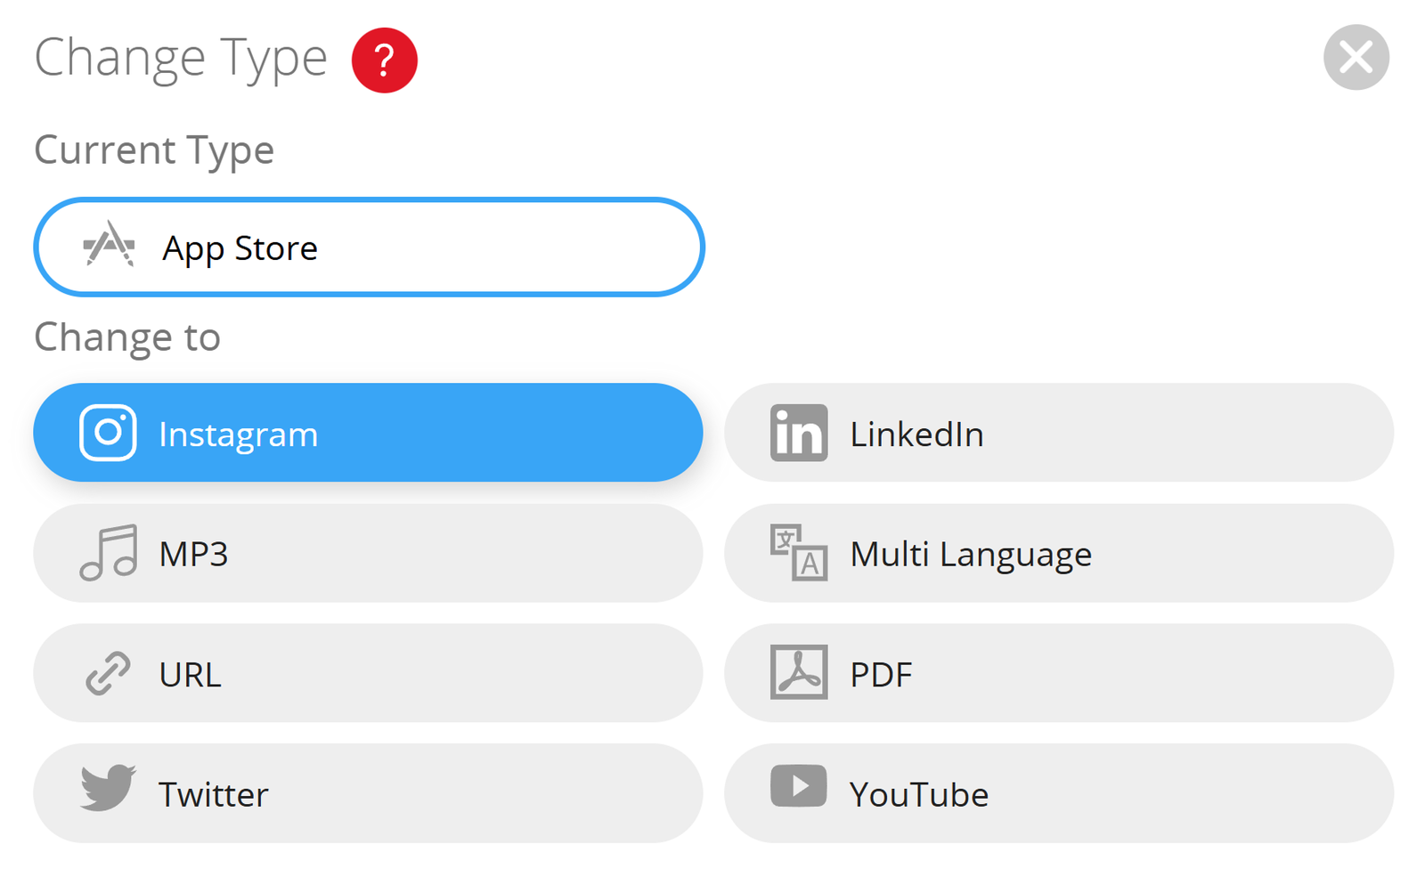The image size is (1425, 877).
Task: Pick the Multi Language option
Action: coord(1058,553)
